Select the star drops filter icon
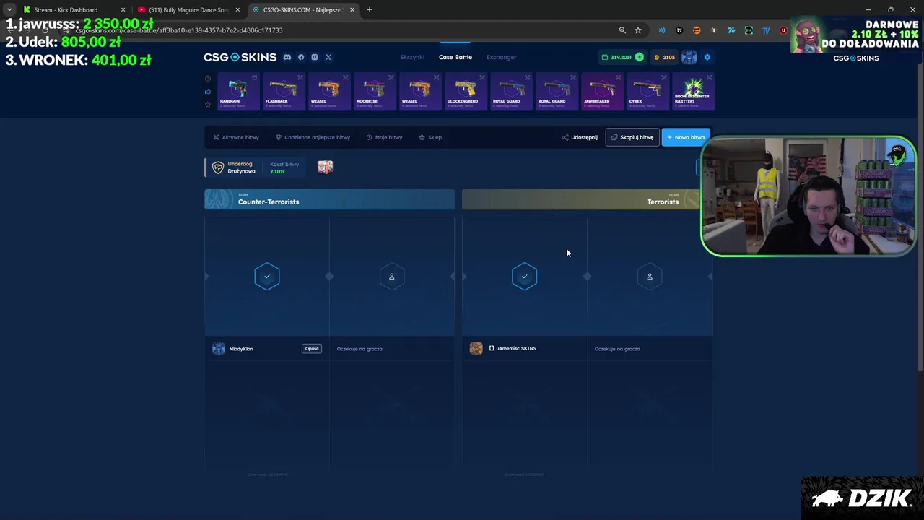The height and width of the screenshot is (520, 924). pos(208,105)
